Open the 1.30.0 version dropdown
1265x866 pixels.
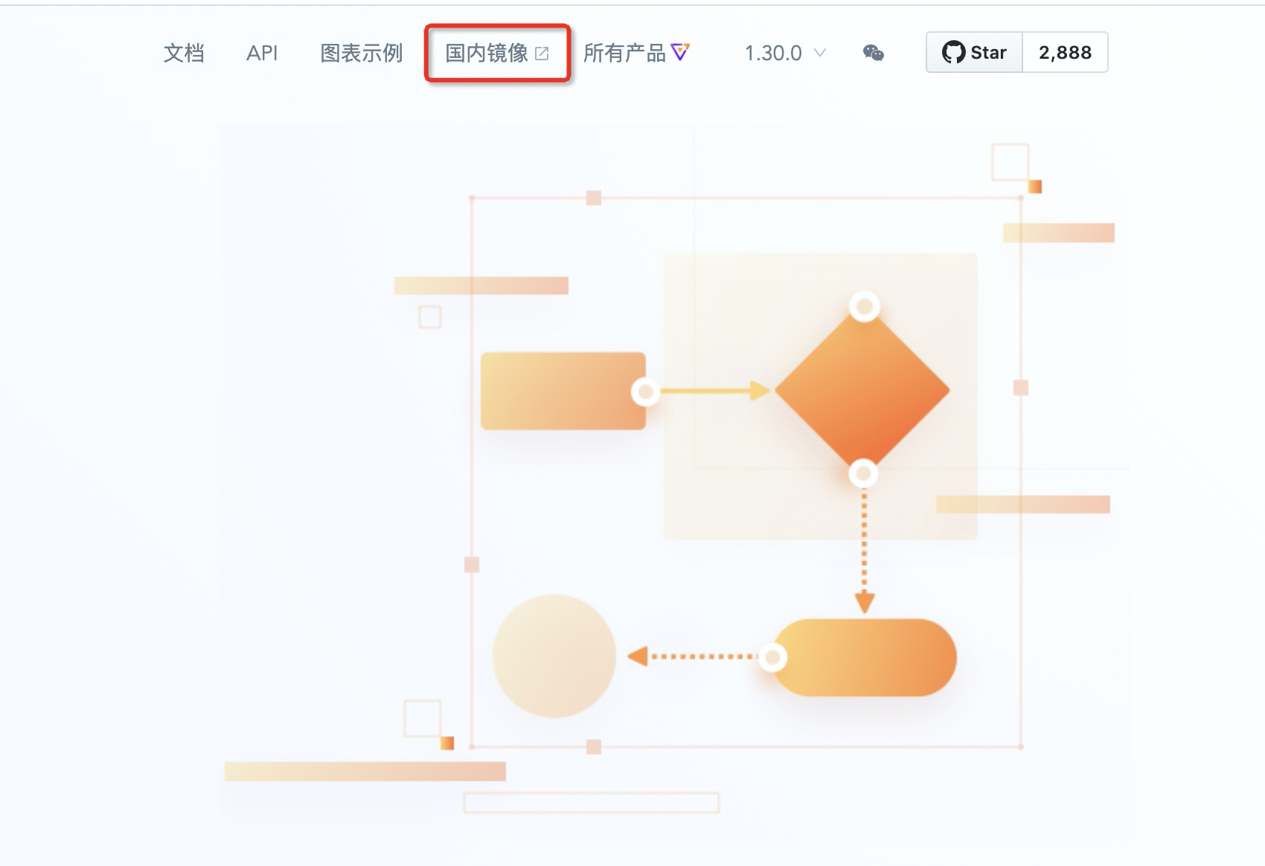pyautogui.click(x=774, y=53)
